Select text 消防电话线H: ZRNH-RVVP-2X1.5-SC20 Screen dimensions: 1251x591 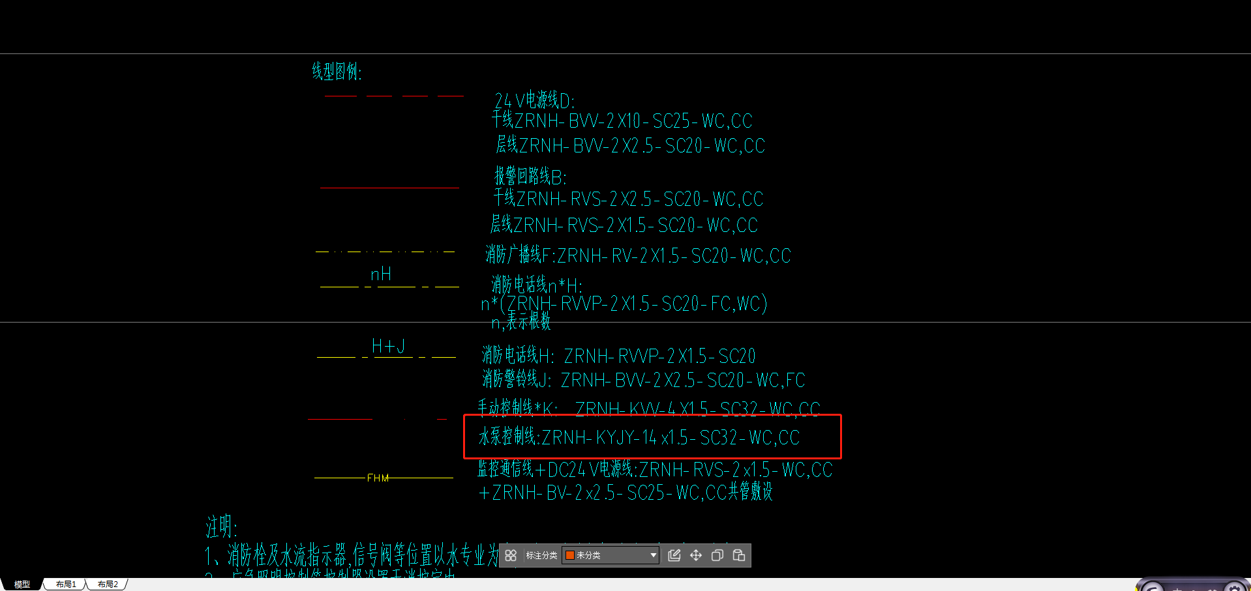coord(618,356)
